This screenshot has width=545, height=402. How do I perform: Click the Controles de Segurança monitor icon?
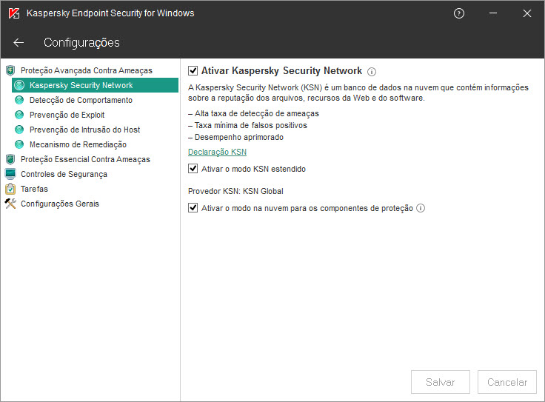(x=10, y=174)
